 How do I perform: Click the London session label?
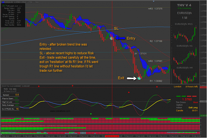(x=178, y=87)
